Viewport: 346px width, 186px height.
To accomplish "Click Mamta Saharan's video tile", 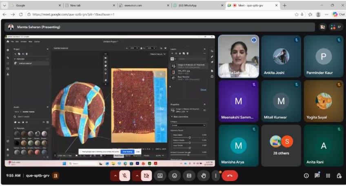I will pyautogui.click(x=238, y=56).
